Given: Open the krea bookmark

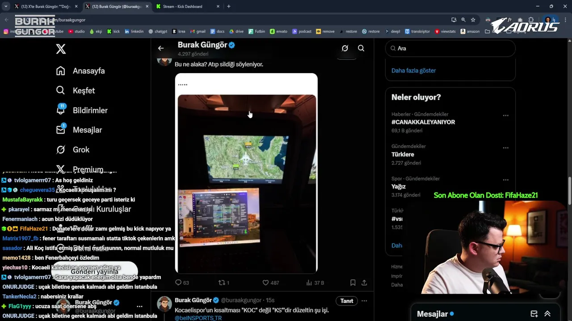Looking at the screenshot, I should click(x=179, y=32).
